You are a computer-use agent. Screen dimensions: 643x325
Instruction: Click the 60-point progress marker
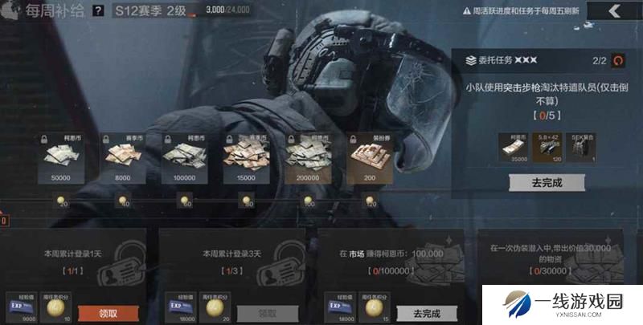tap(185, 200)
